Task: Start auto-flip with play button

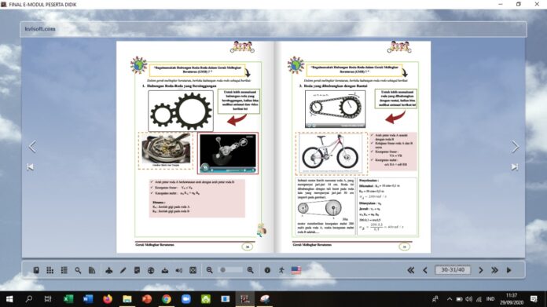Action: pyautogui.click(x=509, y=270)
